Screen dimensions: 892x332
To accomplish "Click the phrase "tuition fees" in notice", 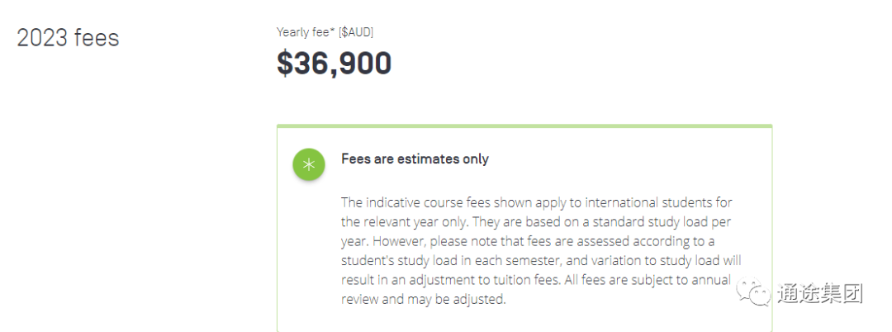I will (x=531, y=280).
